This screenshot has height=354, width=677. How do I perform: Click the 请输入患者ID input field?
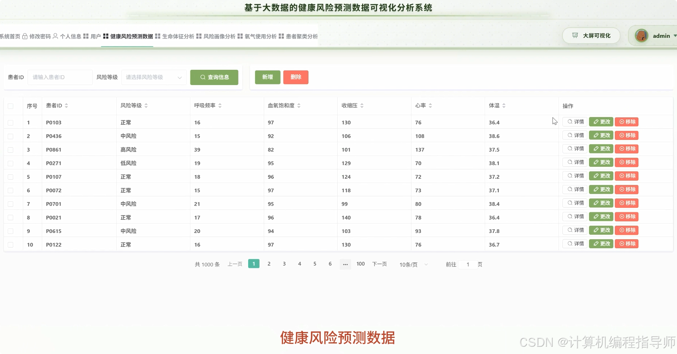click(x=60, y=77)
